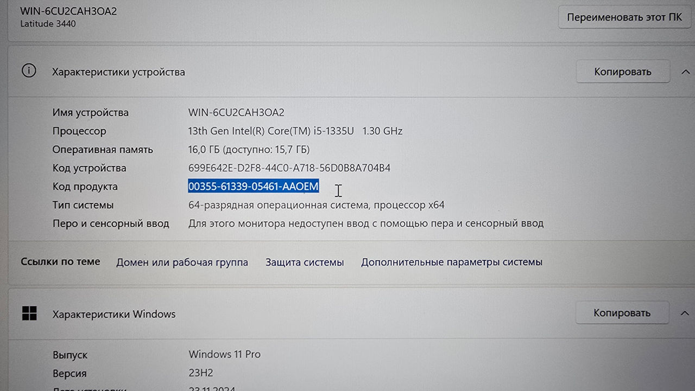Click the PC name heading WIN-6CU2CAH3OA2 at top

tap(68, 11)
